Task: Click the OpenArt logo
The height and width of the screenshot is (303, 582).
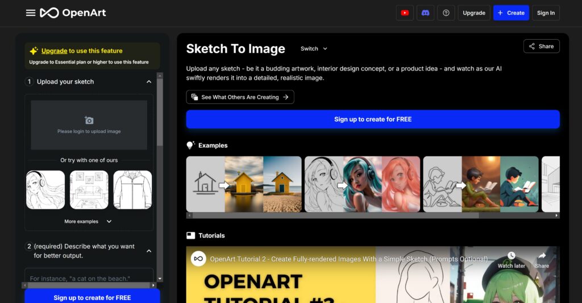Action: click(73, 13)
